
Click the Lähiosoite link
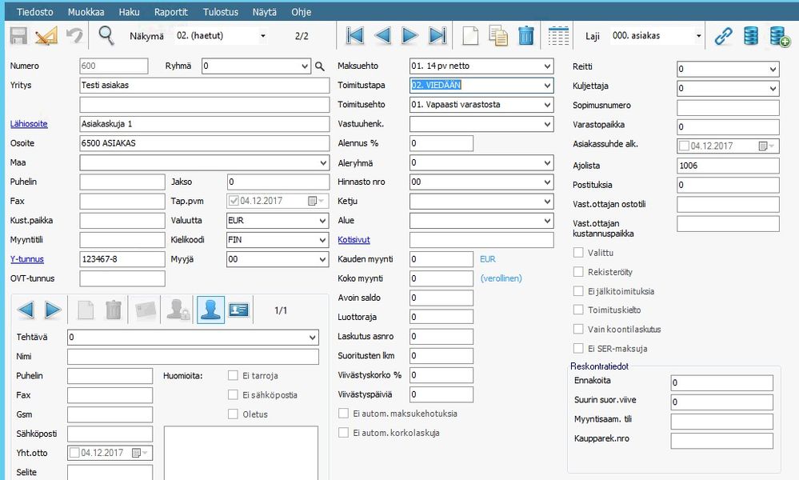29,124
